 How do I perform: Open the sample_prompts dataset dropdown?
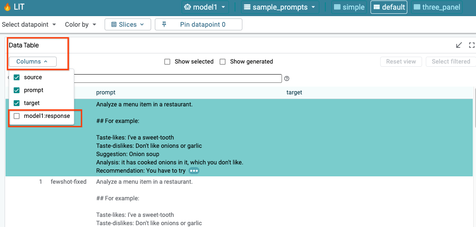point(281,7)
